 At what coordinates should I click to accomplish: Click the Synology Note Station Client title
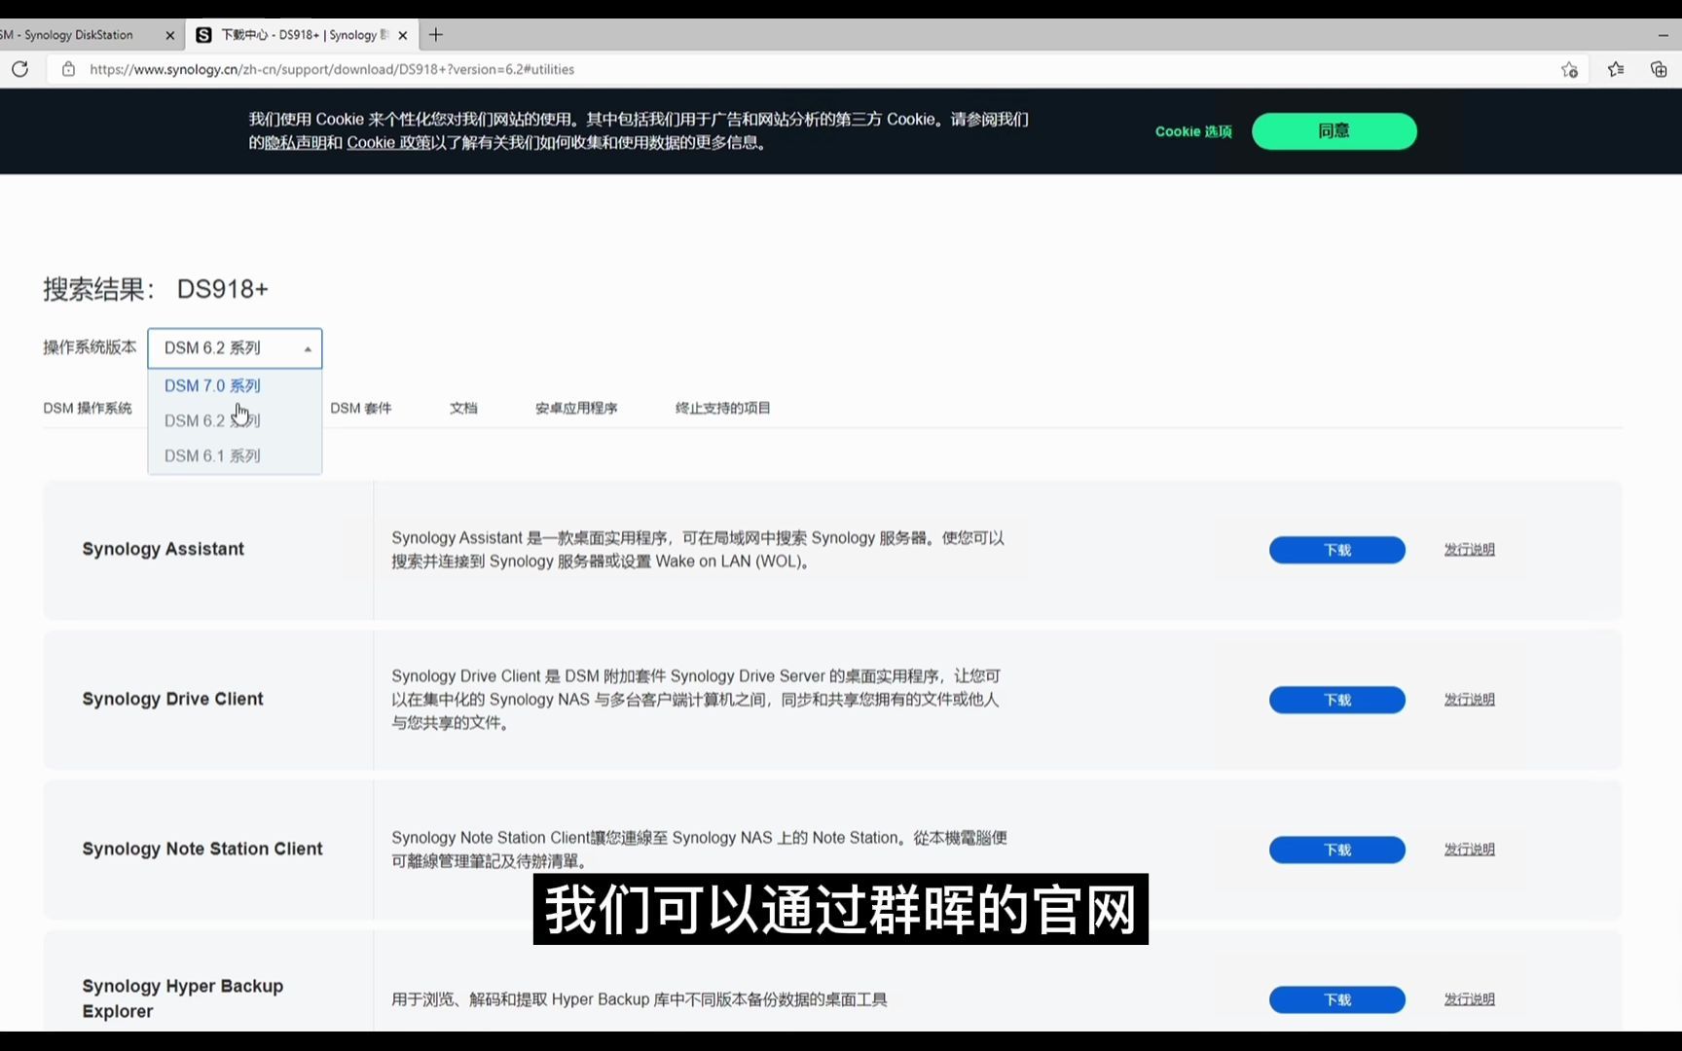point(202,849)
